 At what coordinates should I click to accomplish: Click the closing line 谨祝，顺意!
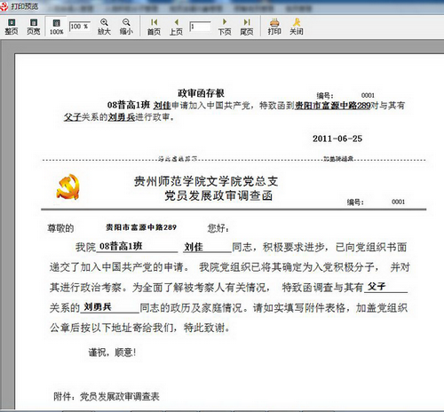(x=112, y=353)
